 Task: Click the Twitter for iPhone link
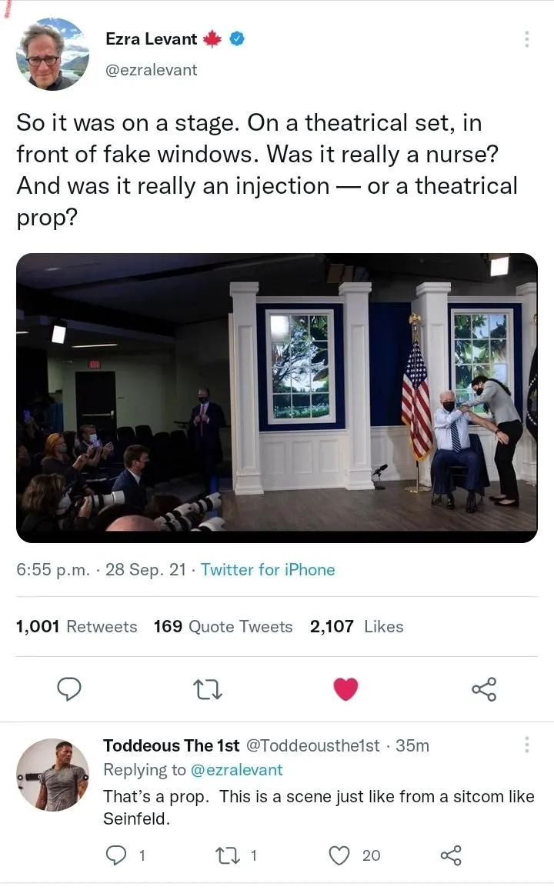268,570
